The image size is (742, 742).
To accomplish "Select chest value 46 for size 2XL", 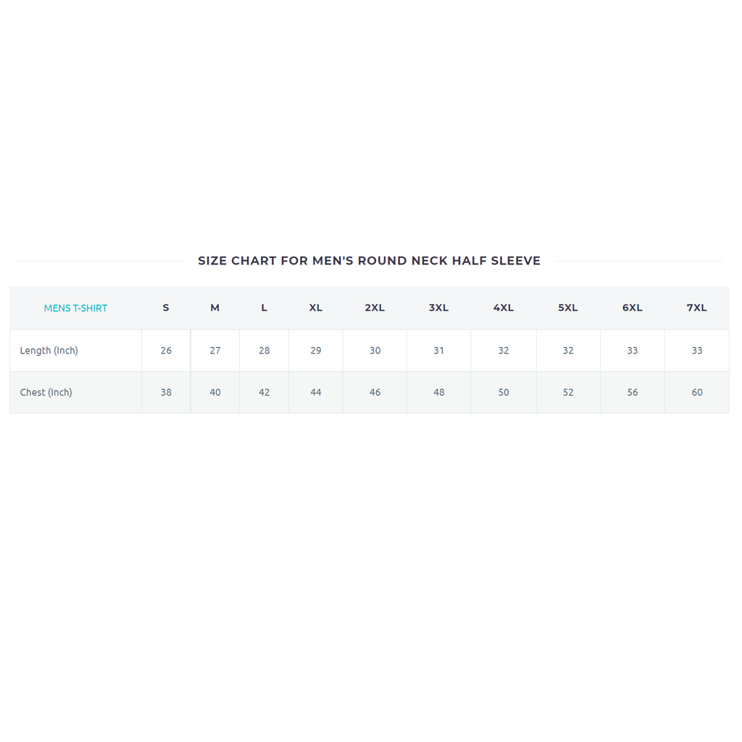I will [x=375, y=393].
